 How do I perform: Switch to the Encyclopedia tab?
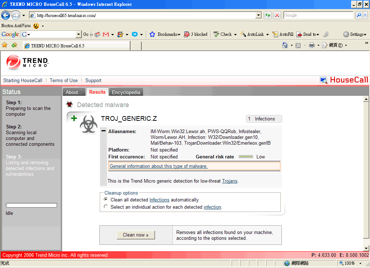point(126,92)
